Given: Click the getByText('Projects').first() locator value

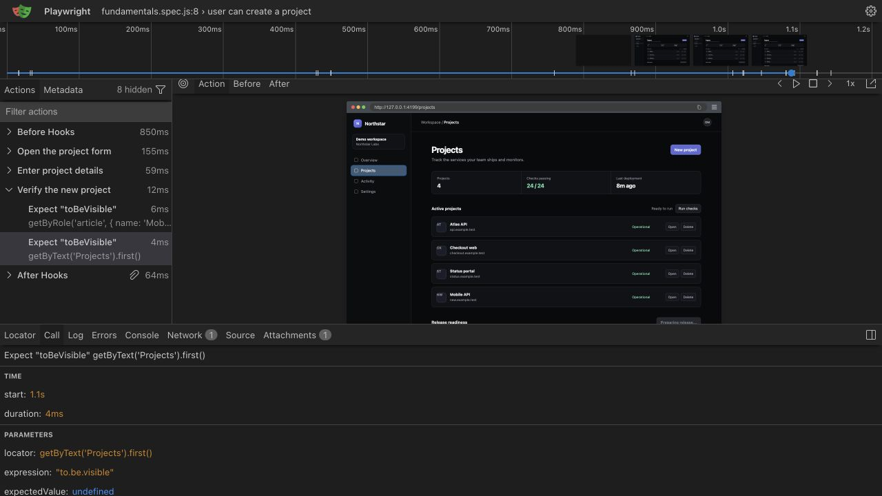Looking at the screenshot, I should 96,453.
